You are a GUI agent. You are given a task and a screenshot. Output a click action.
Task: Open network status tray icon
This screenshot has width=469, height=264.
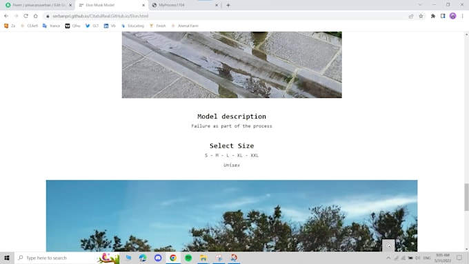(403, 258)
